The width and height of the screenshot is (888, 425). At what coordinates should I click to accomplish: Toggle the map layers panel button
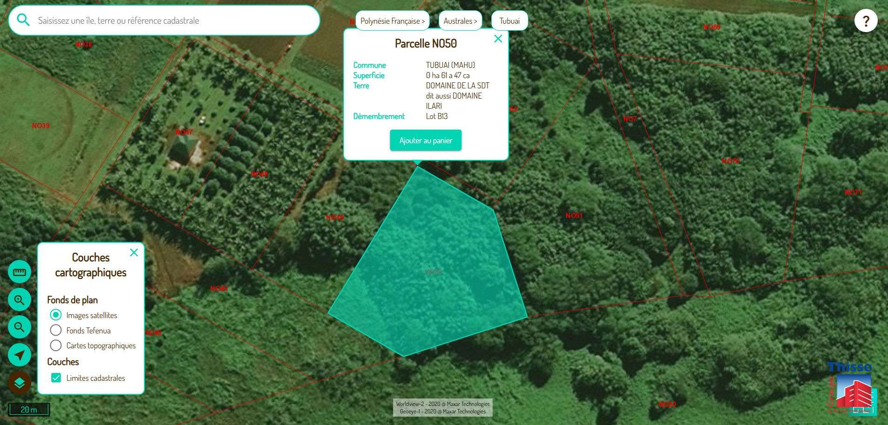(20, 383)
